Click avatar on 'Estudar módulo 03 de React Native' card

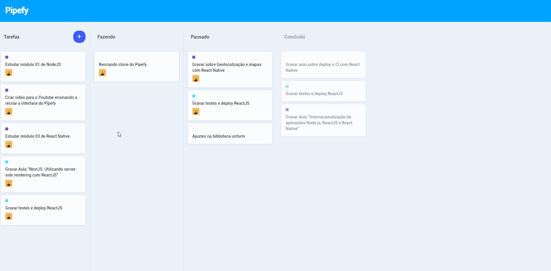pos(9,144)
